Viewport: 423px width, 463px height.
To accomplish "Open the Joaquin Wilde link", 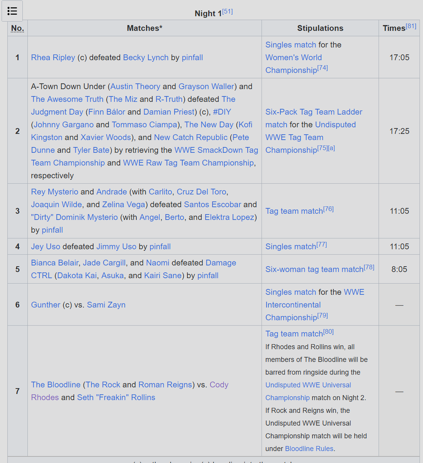I will pyautogui.click(x=56, y=204).
